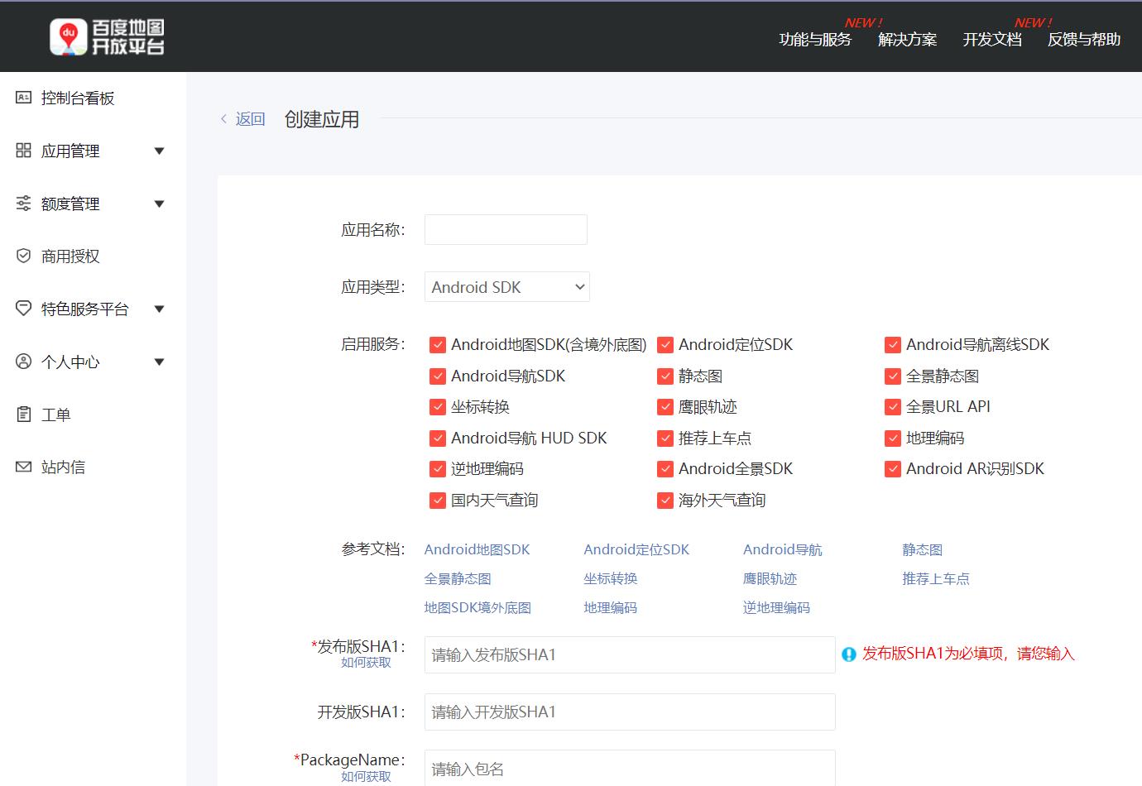Open the 坐标转换 reference doc link
Image resolution: width=1142 pixels, height=786 pixels.
pyautogui.click(x=611, y=578)
